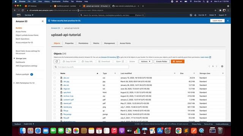The height and width of the screenshot is (136, 243).
Task: Click the Amazon S3 breadcrumb link
Action: (x=55, y=28)
